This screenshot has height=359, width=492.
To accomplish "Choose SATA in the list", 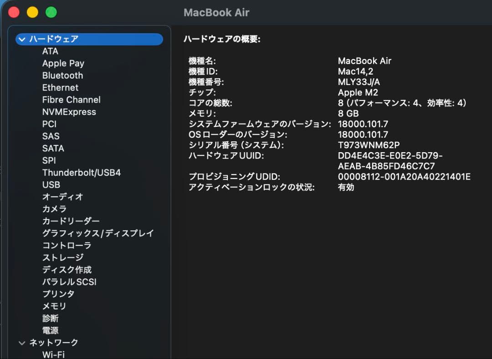I will (53, 148).
